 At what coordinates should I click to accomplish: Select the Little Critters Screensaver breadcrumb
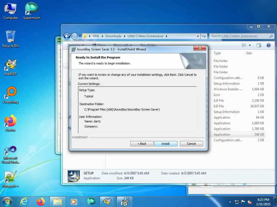click(x=145, y=36)
